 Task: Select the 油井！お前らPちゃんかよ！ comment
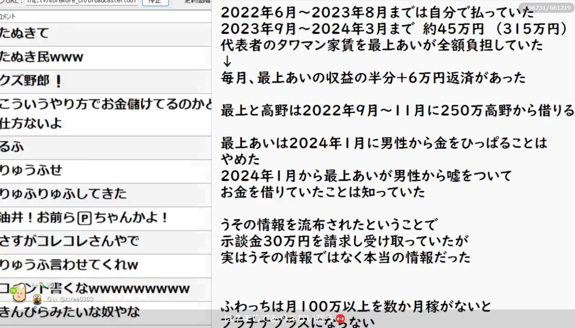point(105,218)
